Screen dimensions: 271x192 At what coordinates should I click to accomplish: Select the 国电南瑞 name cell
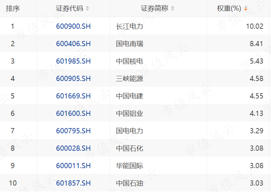coord(130,44)
